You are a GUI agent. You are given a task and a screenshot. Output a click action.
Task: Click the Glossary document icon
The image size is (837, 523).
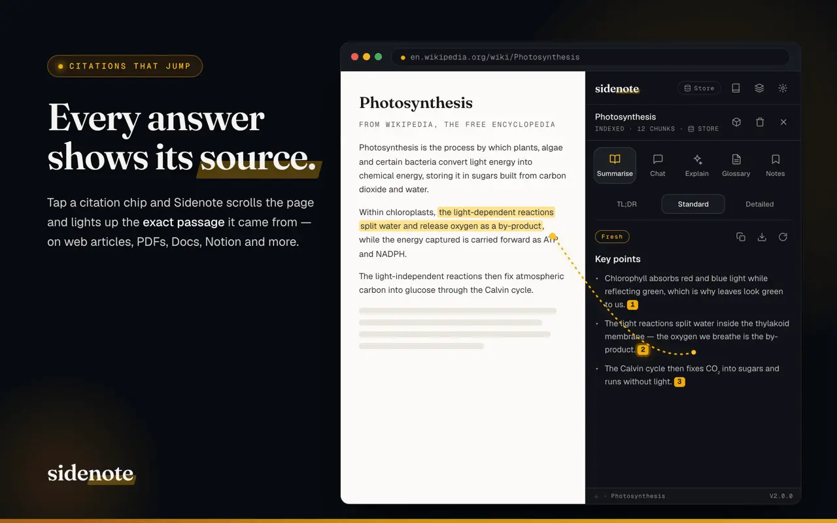pos(736,159)
